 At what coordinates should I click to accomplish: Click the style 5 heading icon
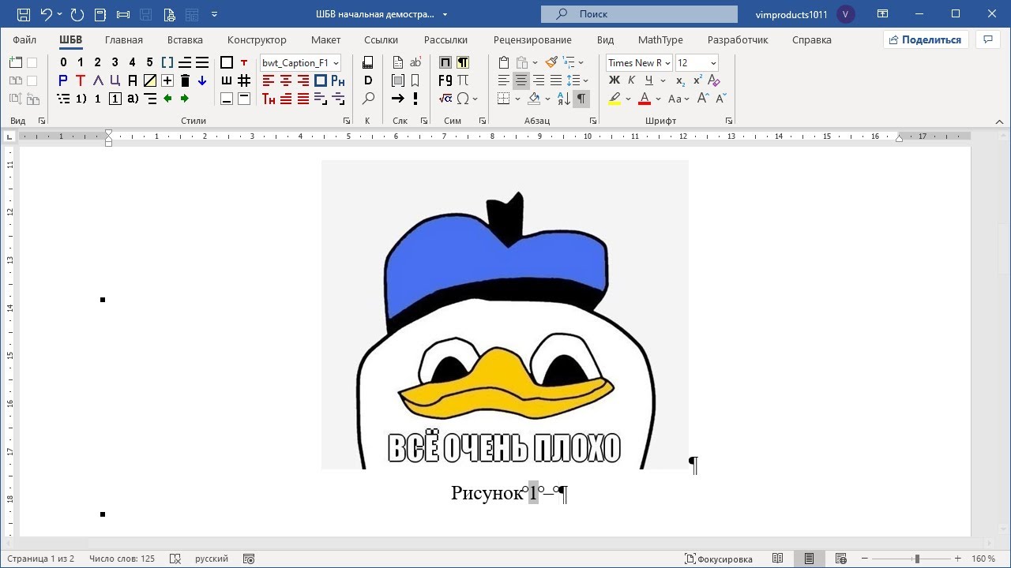[149, 62]
